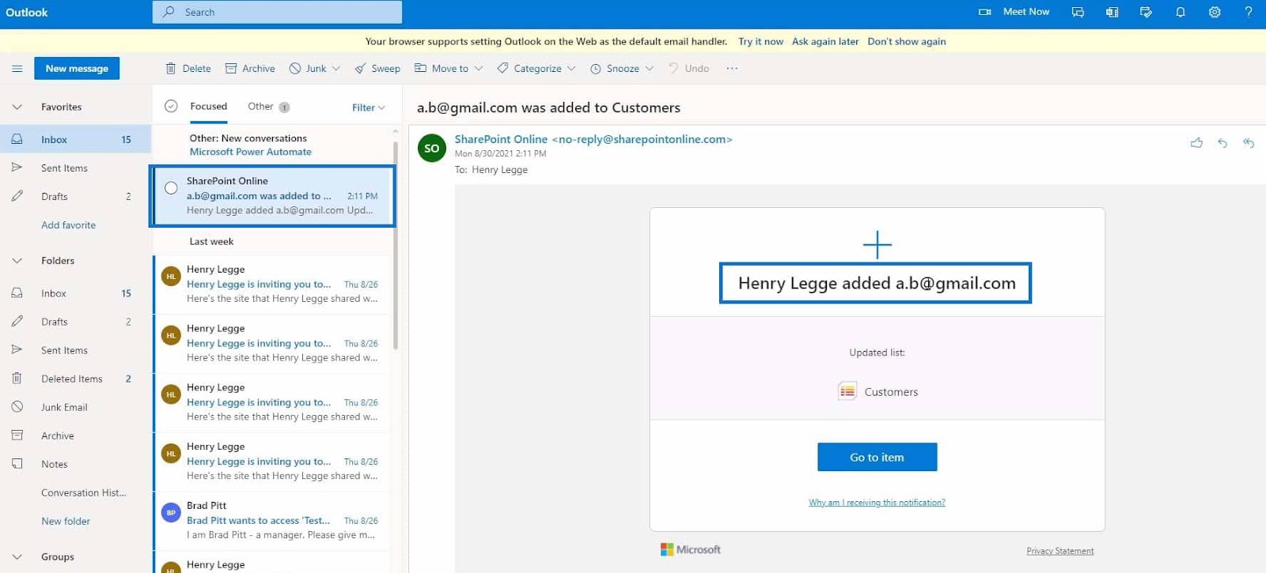The width and height of the screenshot is (1266, 573).
Task: Click the New message button
Action: [x=77, y=69]
